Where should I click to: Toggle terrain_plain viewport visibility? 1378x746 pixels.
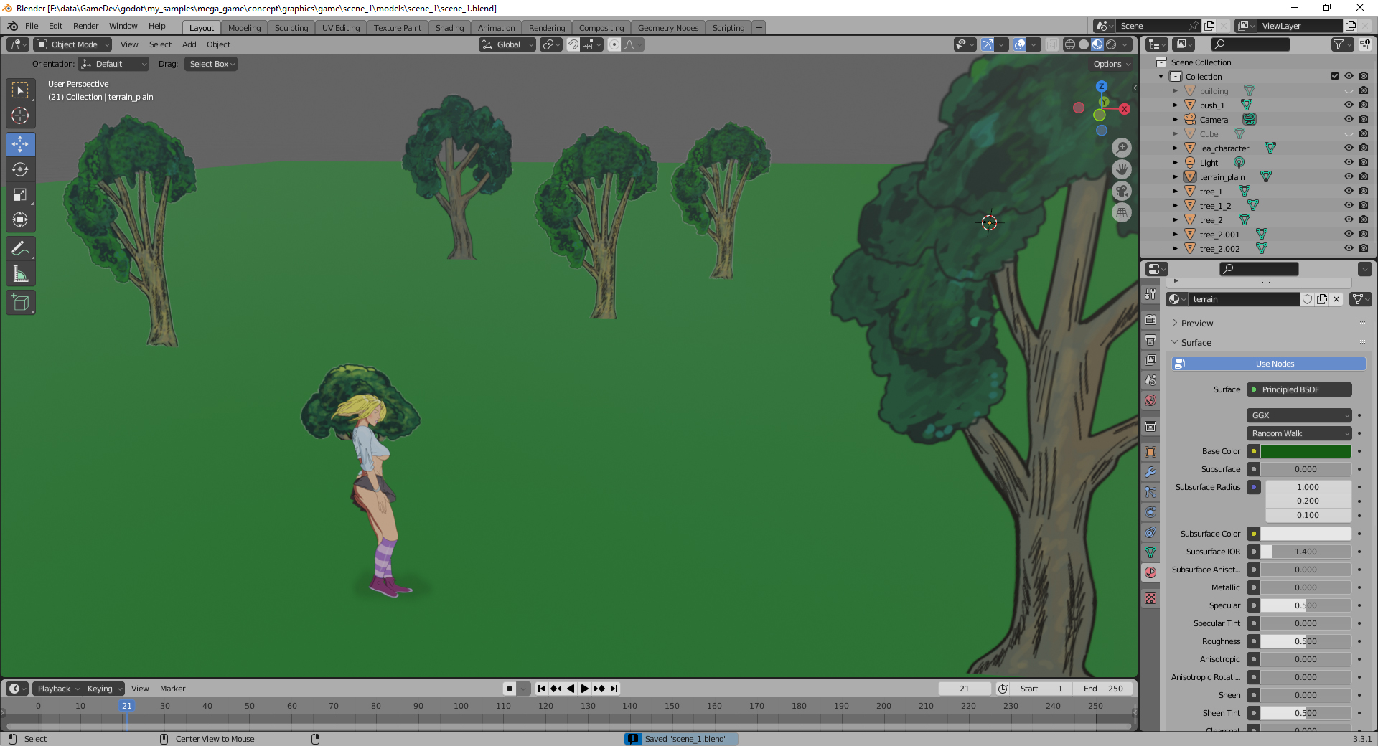click(1349, 176)
